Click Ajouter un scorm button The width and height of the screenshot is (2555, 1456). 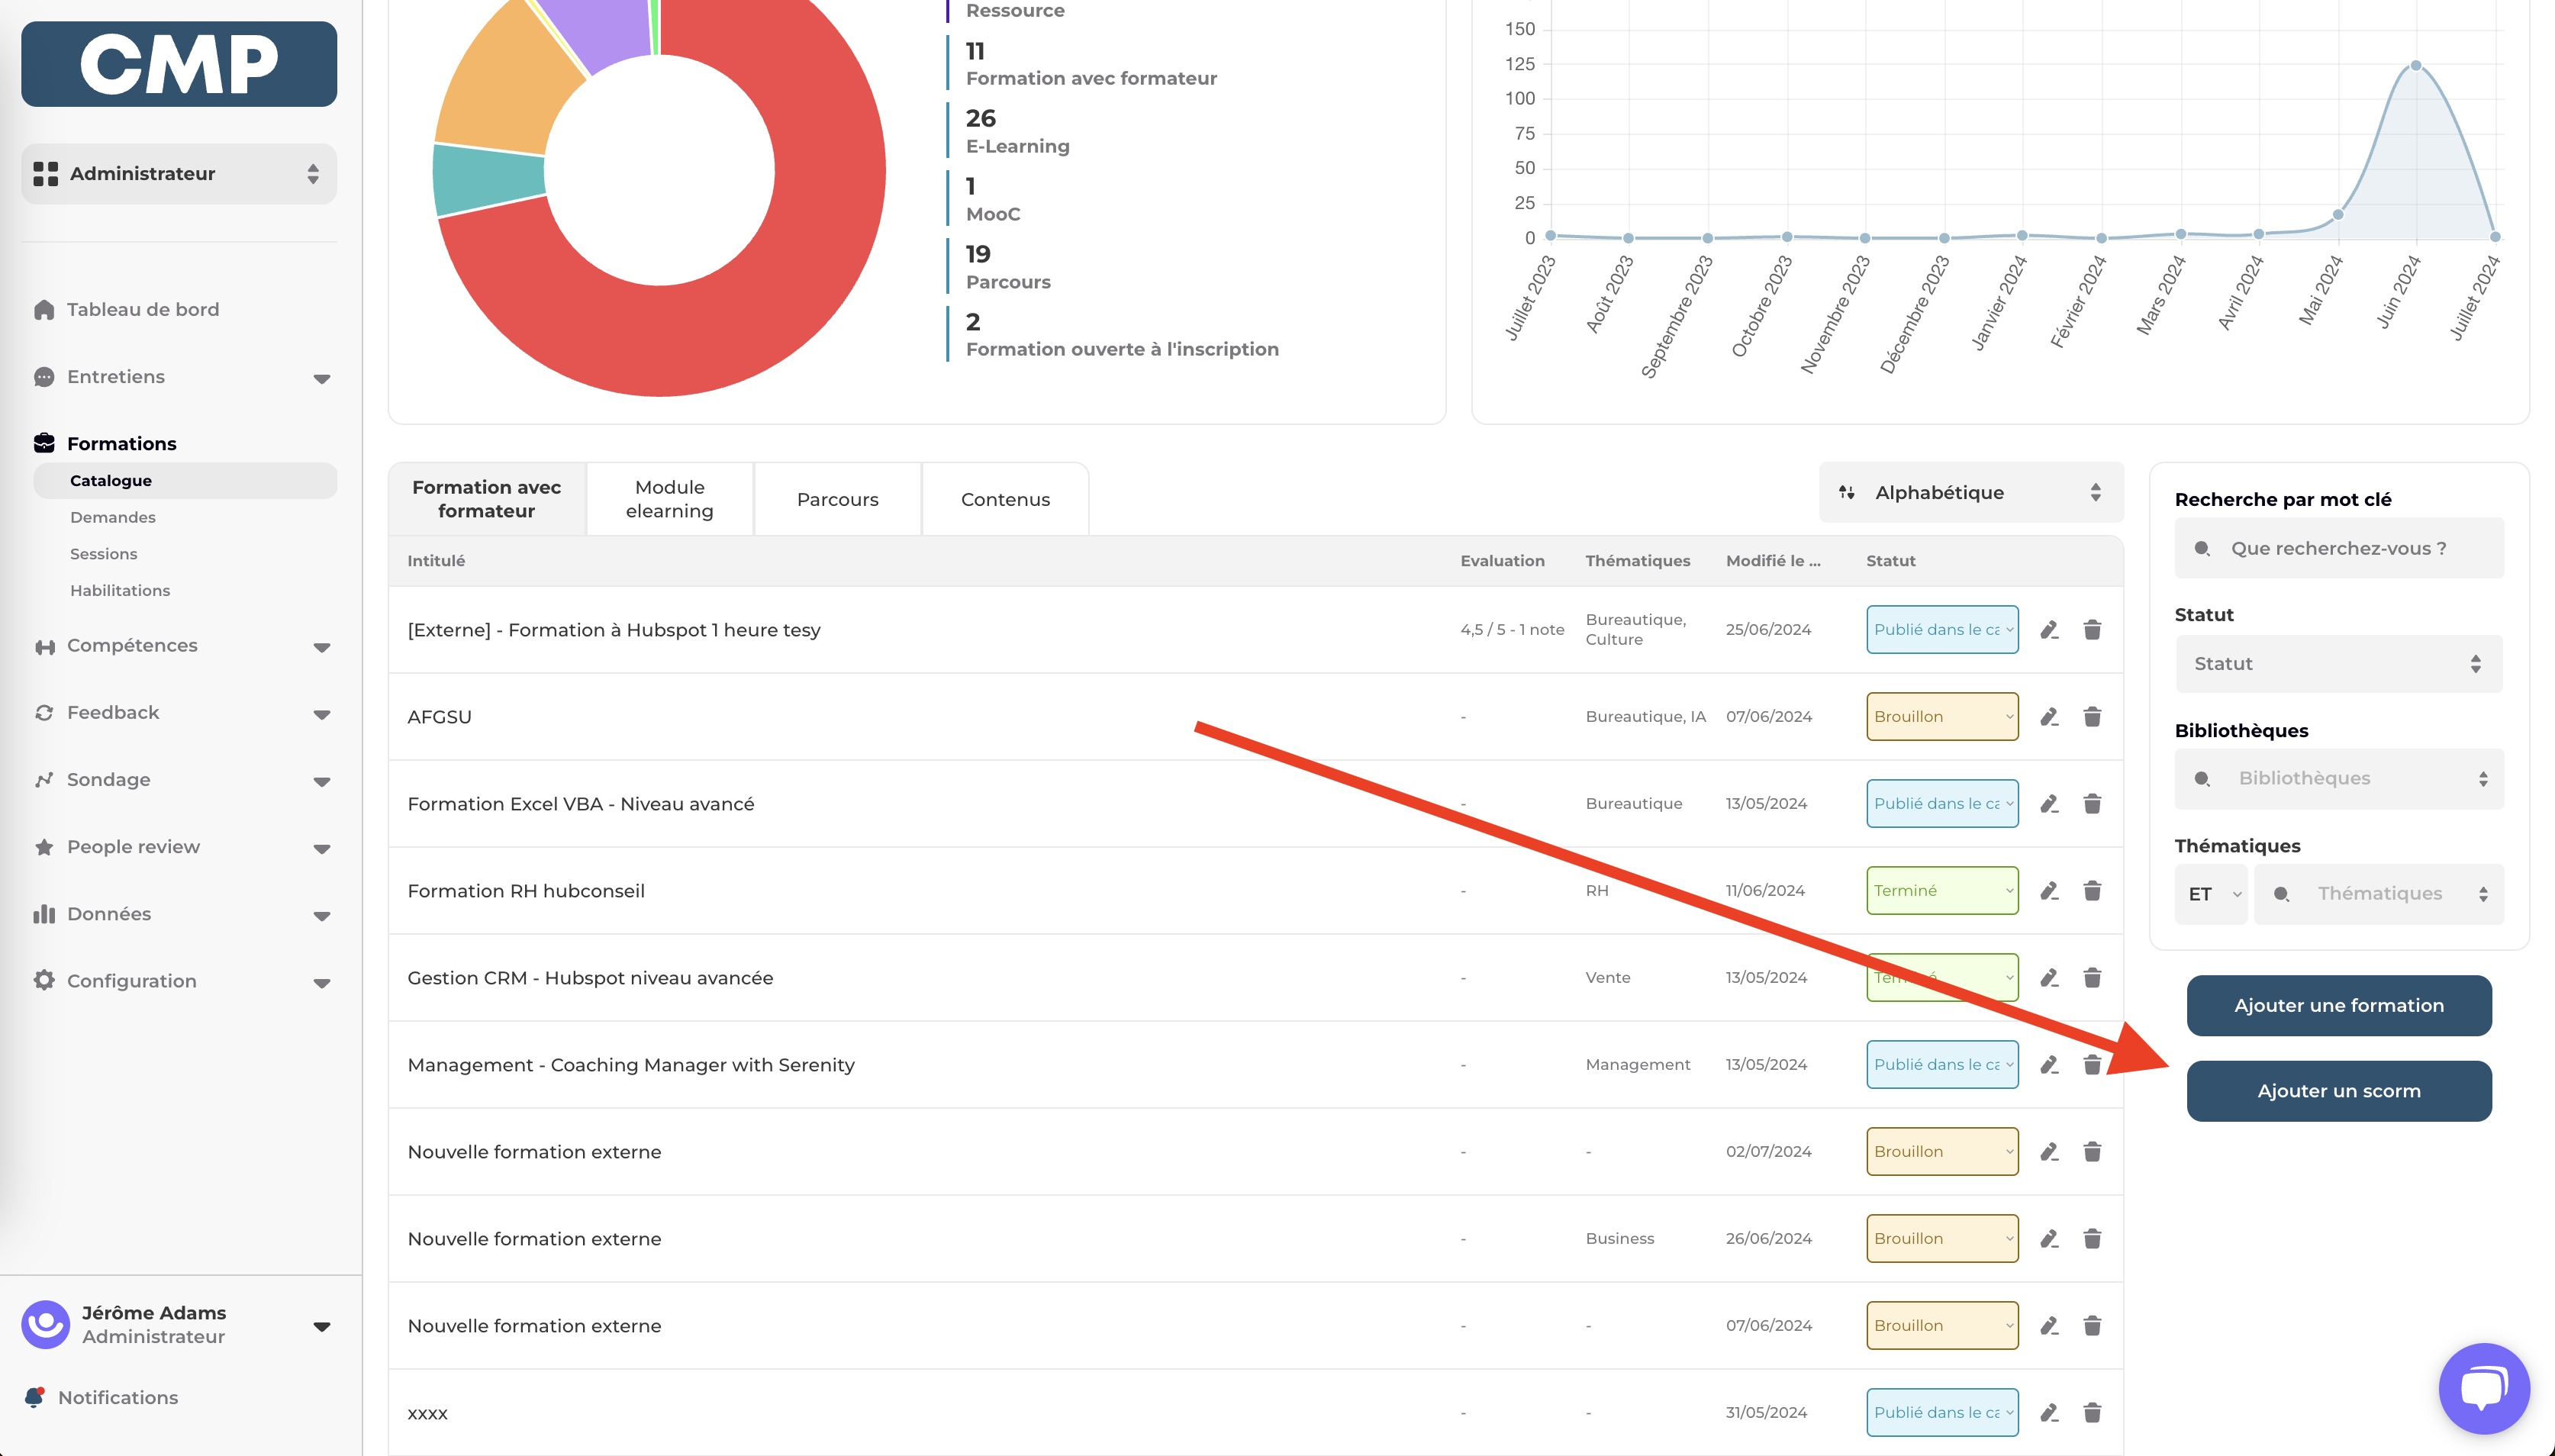pyautogui.click(x=2338, y=1090)
